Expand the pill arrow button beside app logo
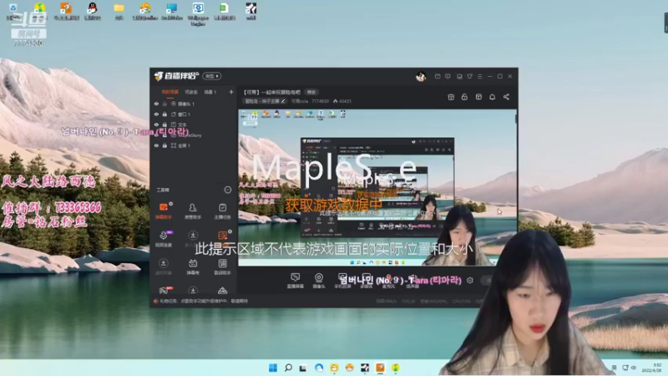The height and width of the screenshot is (376, 668). (x=212, y=76)
